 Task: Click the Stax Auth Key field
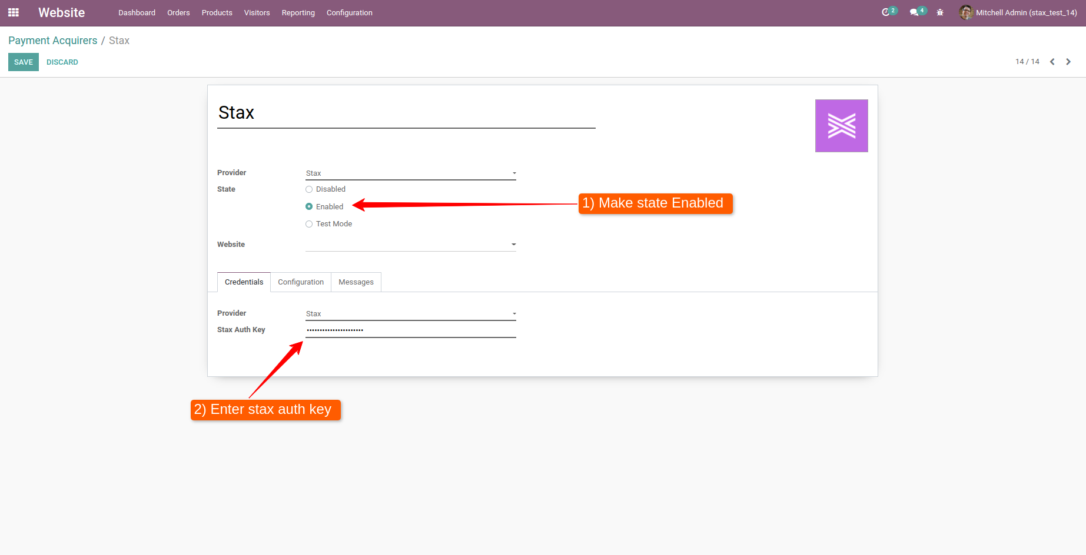pos(411,330)
